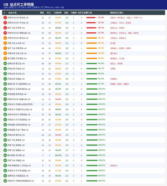Click the green rank 33 badge

5,181
